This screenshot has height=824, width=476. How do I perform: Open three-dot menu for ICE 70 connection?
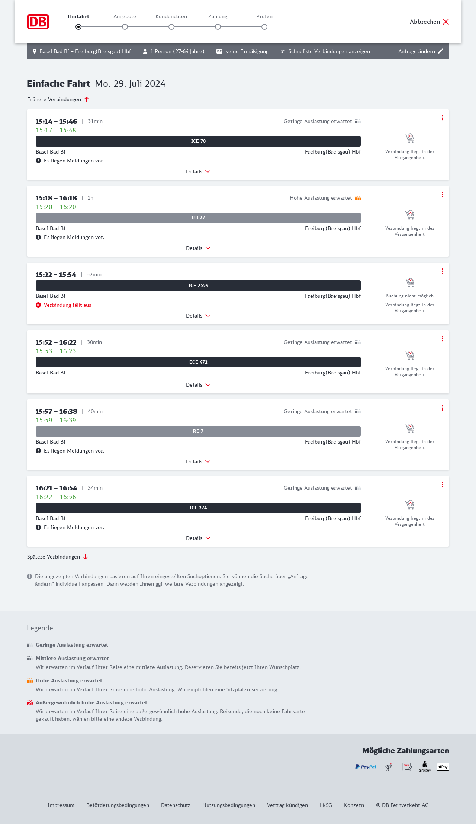(x=442, y=118)
